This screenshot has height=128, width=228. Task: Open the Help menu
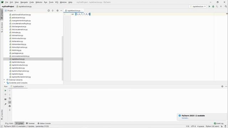[70, 2]
